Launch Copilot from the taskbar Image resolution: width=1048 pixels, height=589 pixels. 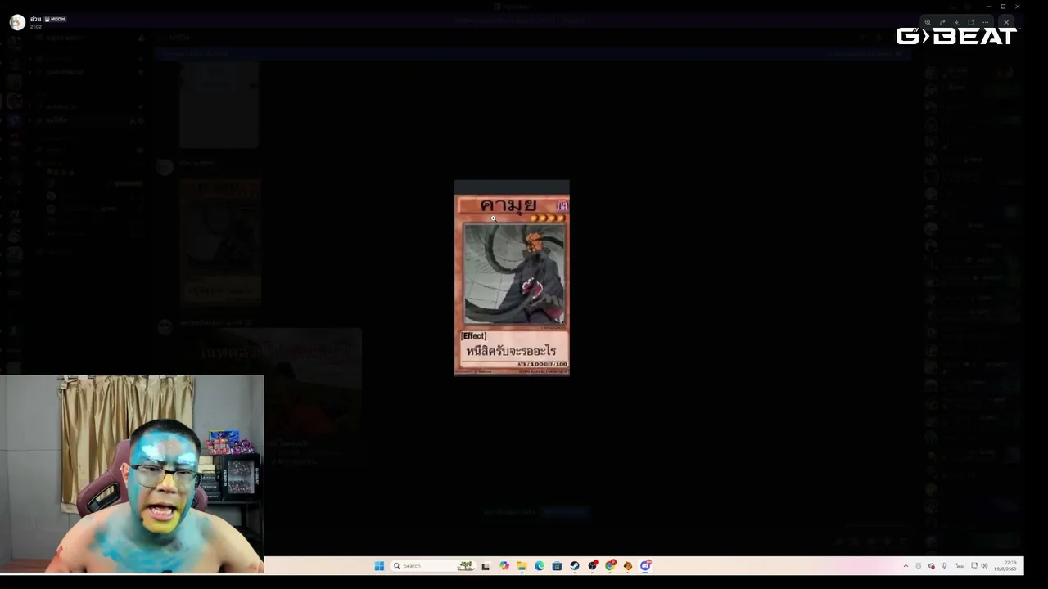[x=504, y=566]
